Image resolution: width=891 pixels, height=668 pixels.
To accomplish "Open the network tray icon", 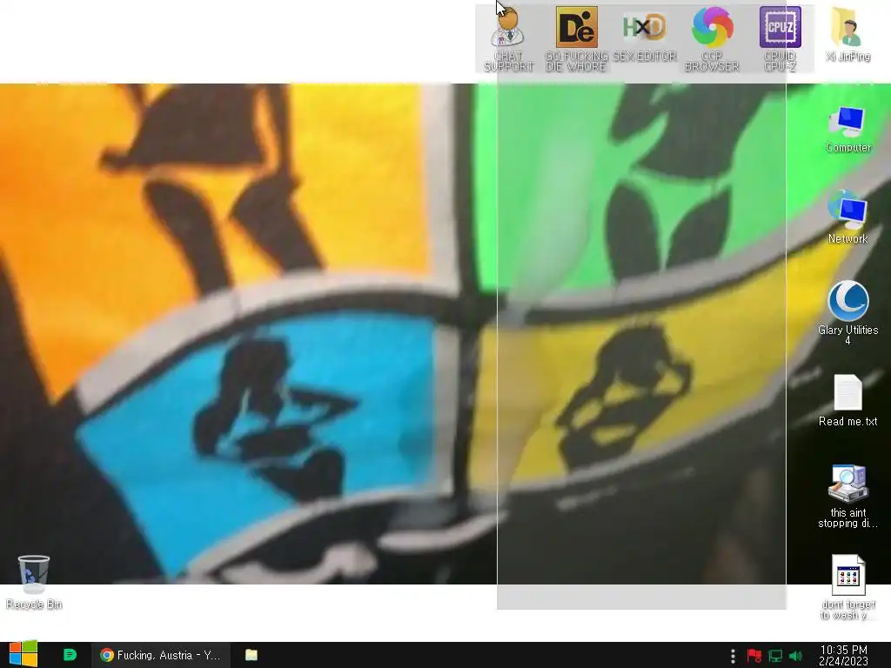I will point(775,656).
